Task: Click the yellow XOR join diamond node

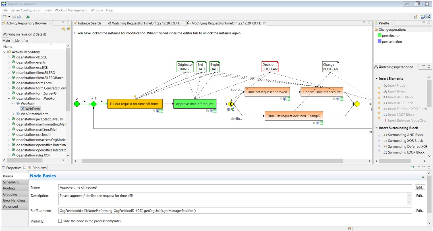Action: 357,104
